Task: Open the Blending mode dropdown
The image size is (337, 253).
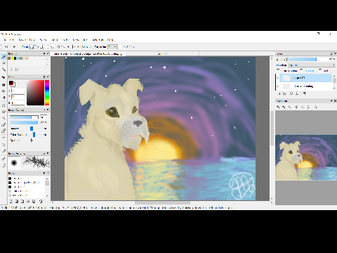Action: pos(312,65)
